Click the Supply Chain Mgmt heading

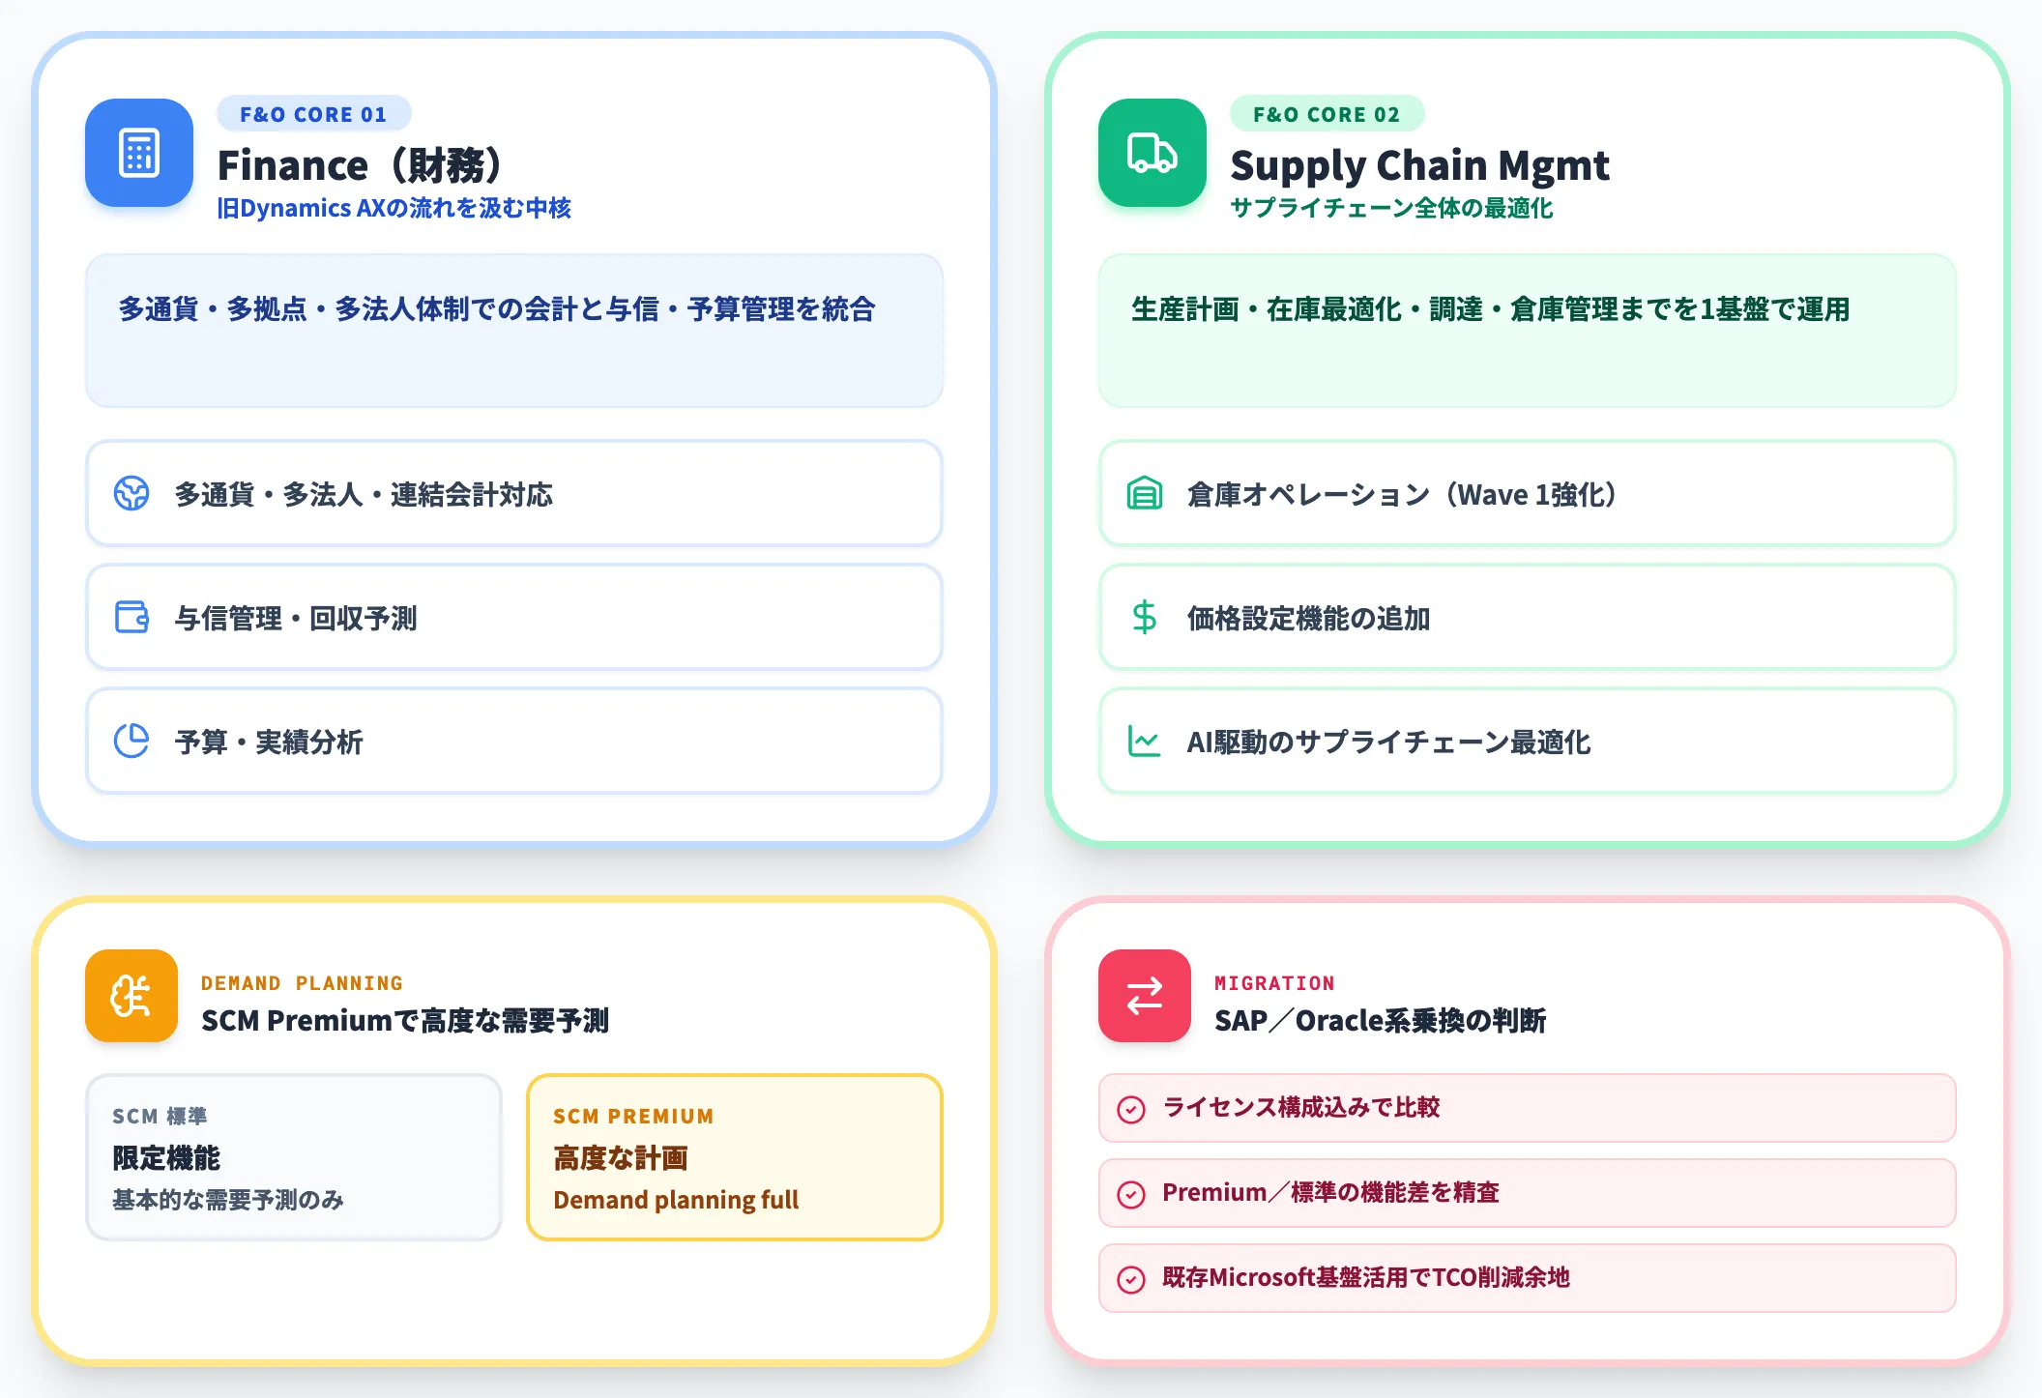tap(1419, 165)
